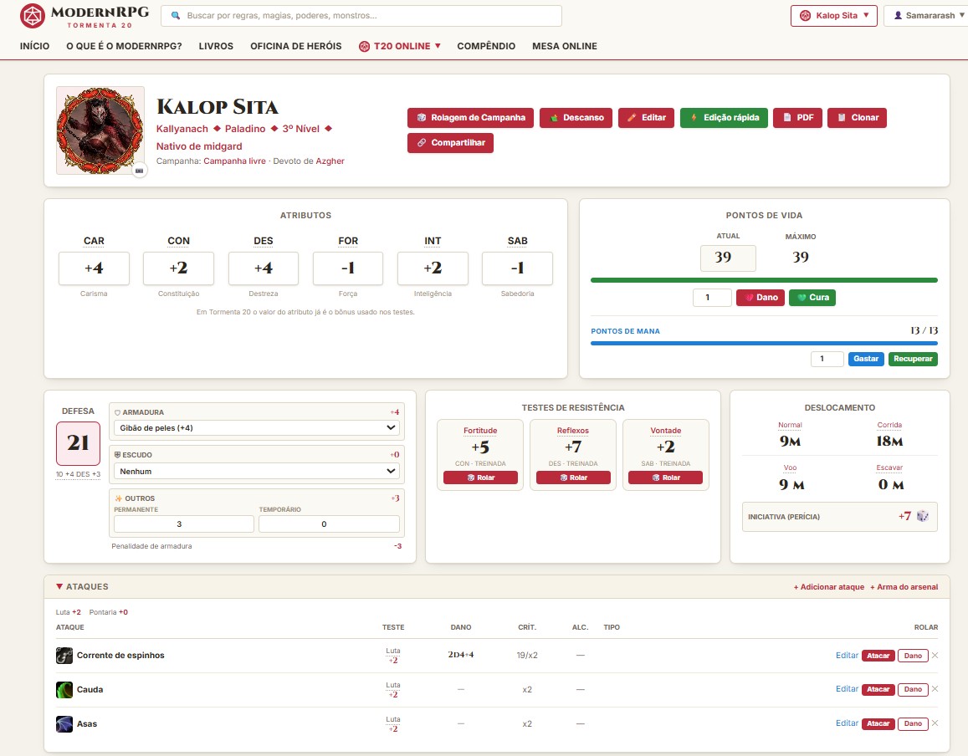This screenshot has height=756, width=968.
Task: Click Dano for Cauda
Action: 913,689
